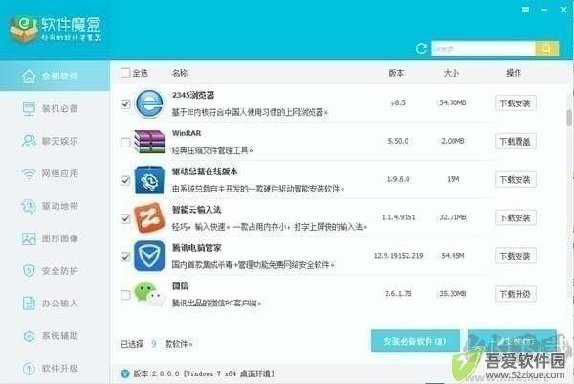
Task: Click the 已选择 9 款软件 status text
Action: 156,344
